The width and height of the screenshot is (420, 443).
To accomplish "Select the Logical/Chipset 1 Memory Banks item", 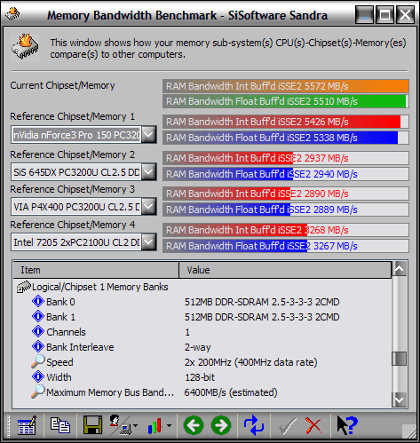I will (x=99, y=287).
